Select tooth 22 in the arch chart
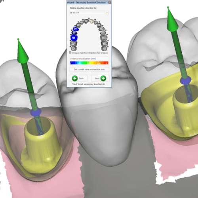Image resolution: width=198 pixels, height=198 pixels. (x=96, y=23)
